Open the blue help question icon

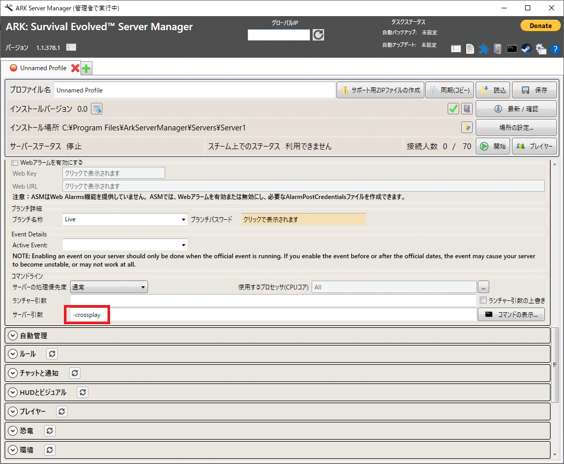click(555, 49)
